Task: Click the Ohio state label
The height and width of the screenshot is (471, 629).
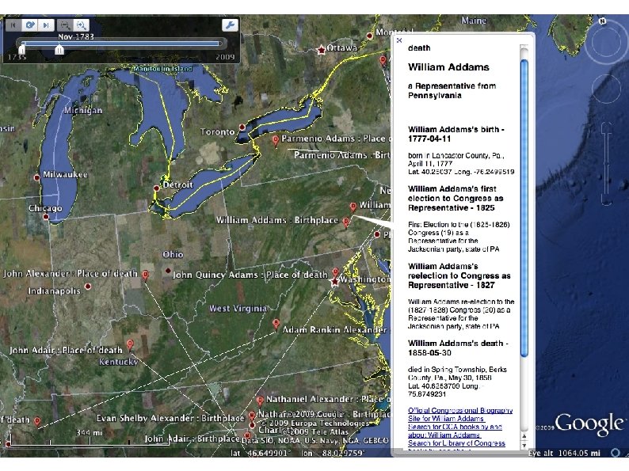Action: tap(173, 255)
